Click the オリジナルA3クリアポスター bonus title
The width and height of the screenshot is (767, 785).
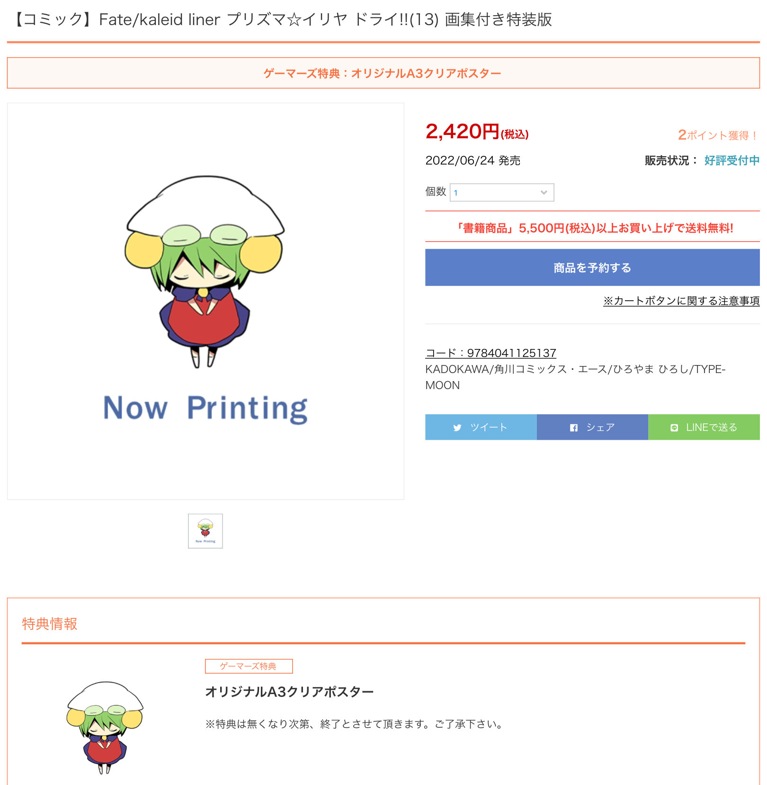pos(289,692)
